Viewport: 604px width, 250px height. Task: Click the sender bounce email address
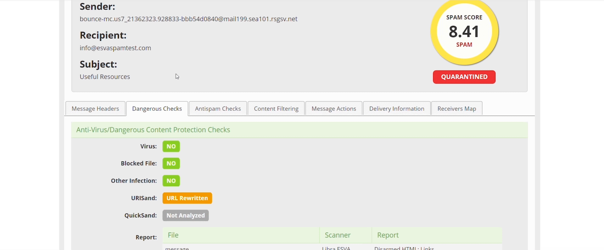[188, 19]
